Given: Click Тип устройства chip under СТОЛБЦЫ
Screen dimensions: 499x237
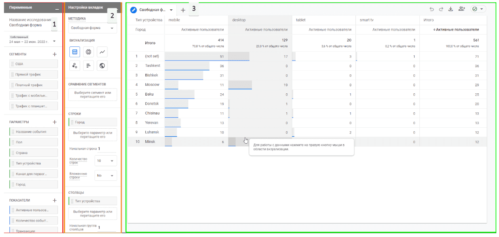Looking at the screenshot, I should 93,201.
